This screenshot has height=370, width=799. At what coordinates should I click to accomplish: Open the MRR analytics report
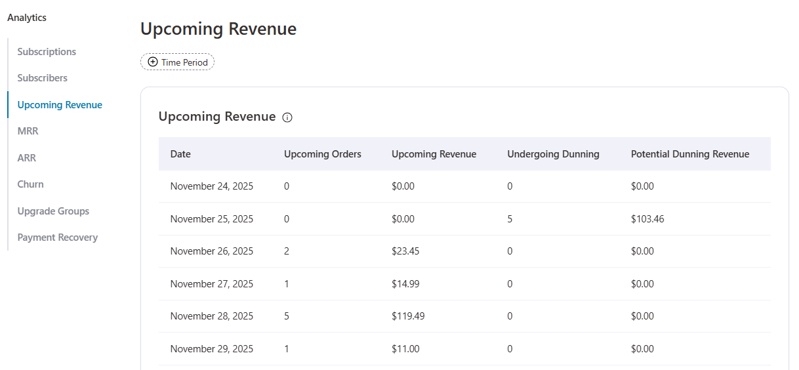tap(28, 131)
